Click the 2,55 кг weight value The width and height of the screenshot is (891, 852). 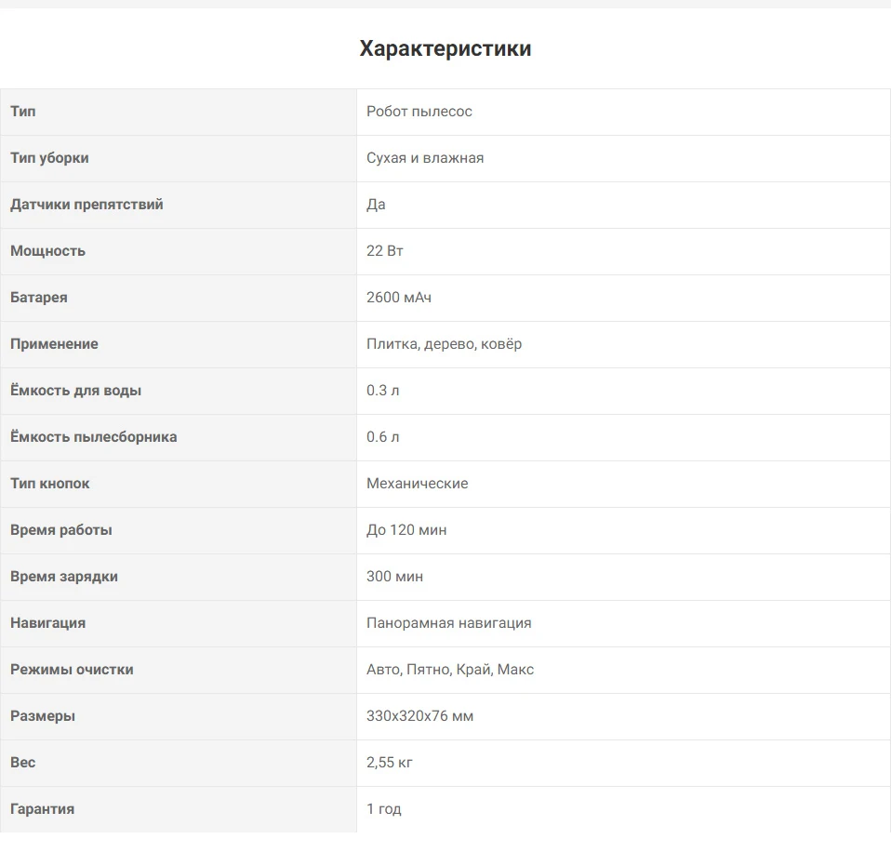tap(390, 763)
